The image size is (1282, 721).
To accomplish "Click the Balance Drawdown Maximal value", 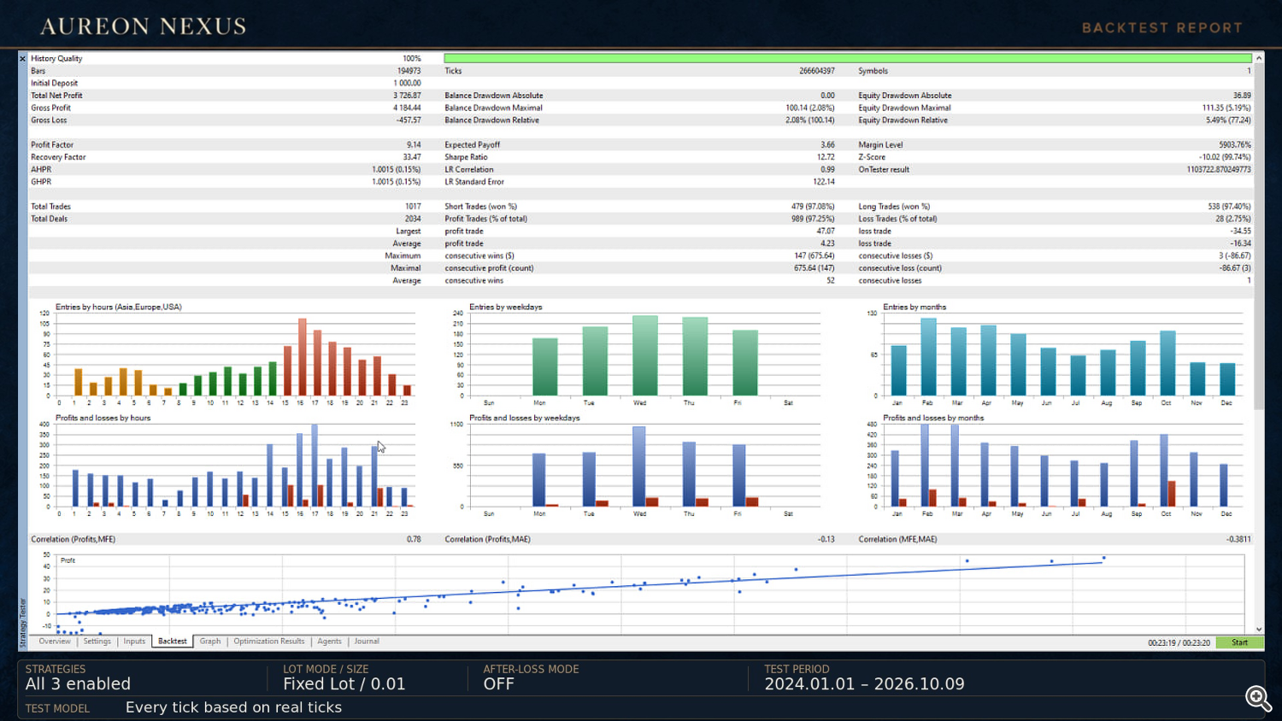I will pos(810,108).
